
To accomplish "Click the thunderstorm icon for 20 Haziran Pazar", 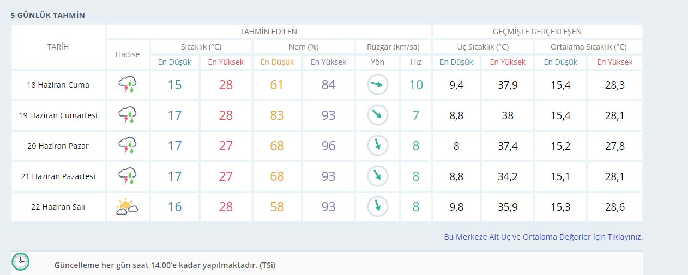I will pos(128,146).
